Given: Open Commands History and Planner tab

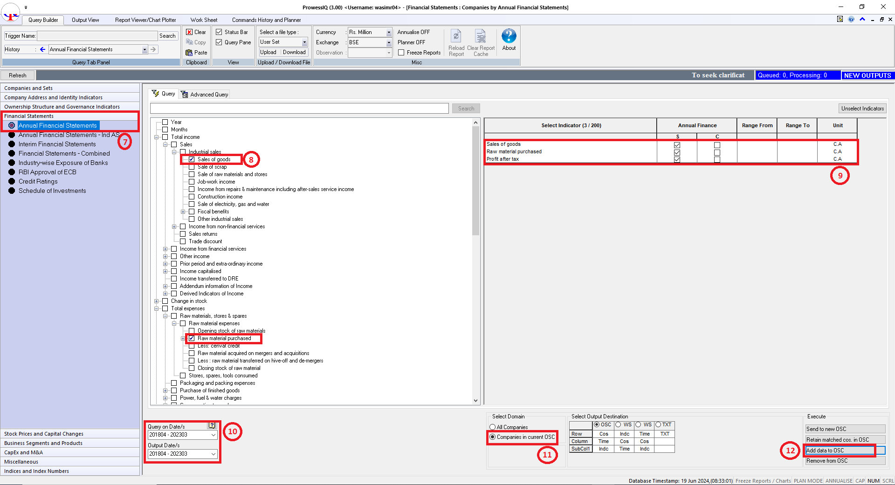Looking at the screenshot, I should pyautogui.click(x=266, y=20).
